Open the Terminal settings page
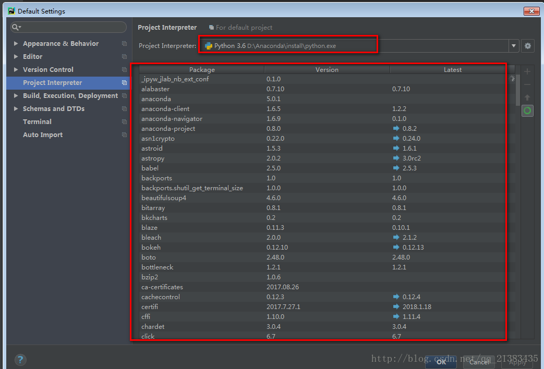544x369 pixels. pyautogui.click(x=37, y=122)
